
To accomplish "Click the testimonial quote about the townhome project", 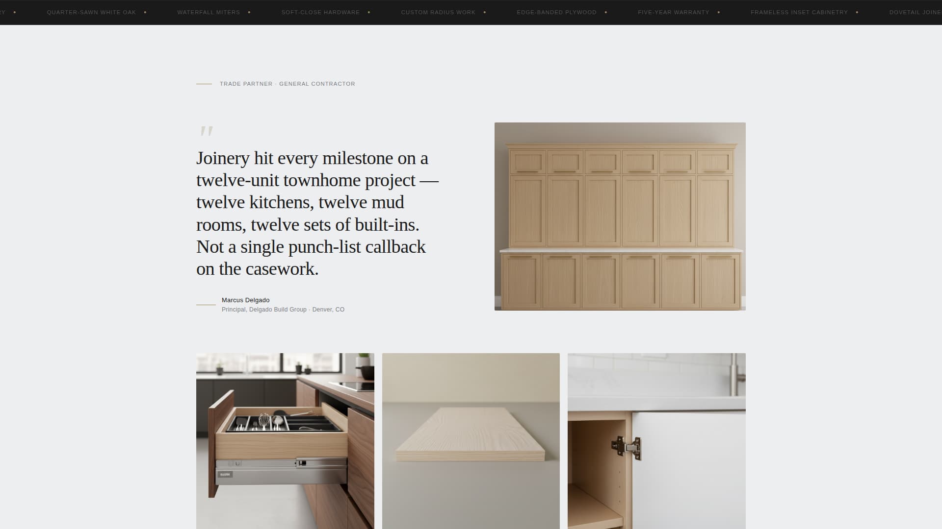I will (x=317, y=214).
